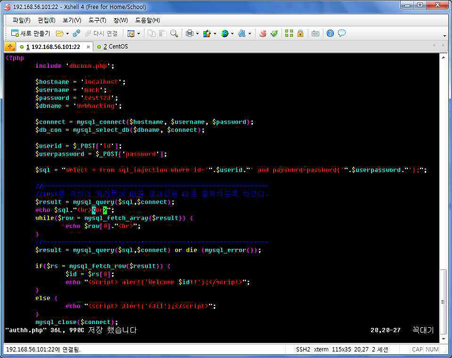Click the color scheme icon
Screen dimensions: 452x358
click(x=207, y=33)
